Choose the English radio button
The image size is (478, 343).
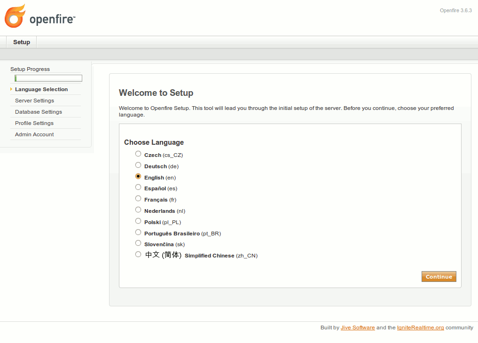138,177
